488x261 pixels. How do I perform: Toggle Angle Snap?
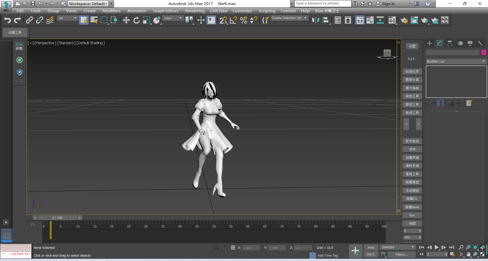point(233,20)
